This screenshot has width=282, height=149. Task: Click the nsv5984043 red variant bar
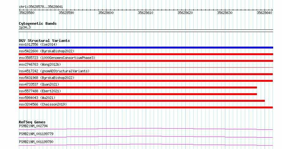(x=142, y=101)
